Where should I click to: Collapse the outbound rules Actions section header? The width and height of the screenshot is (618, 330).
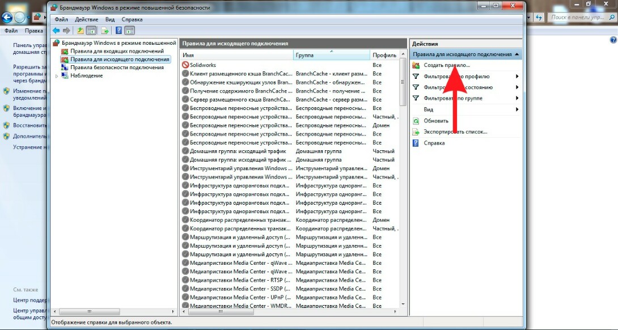point(466,54)
